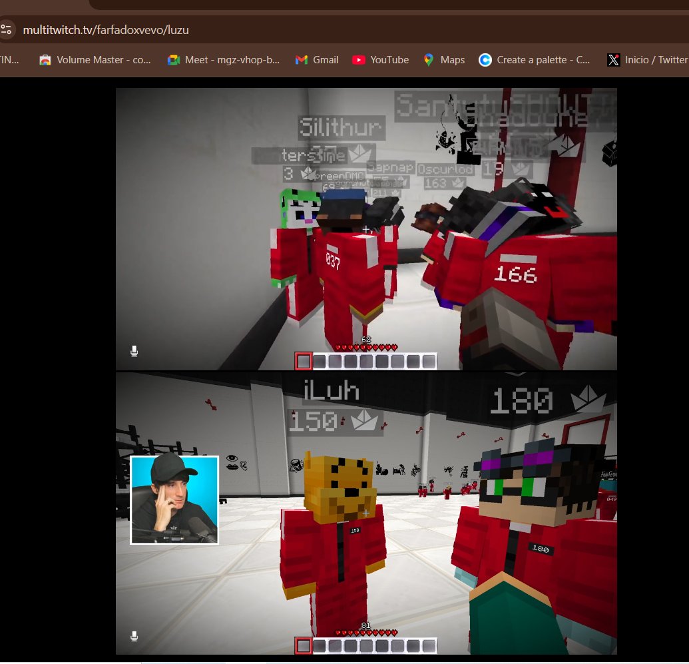689x664 pixels.
Task: Click the Gmail envelope icon
Action: click(302, 60)
